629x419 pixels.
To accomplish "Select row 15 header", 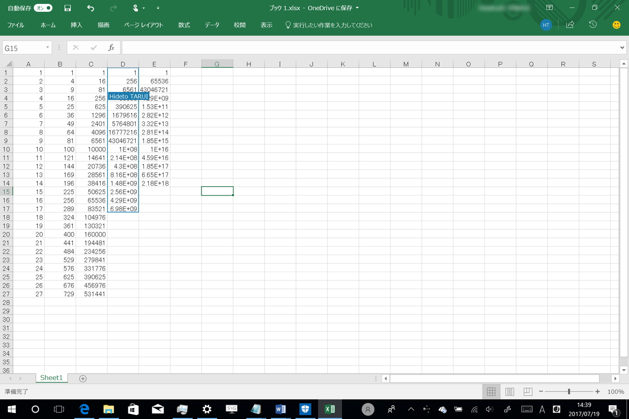I will tap(6, 192).
